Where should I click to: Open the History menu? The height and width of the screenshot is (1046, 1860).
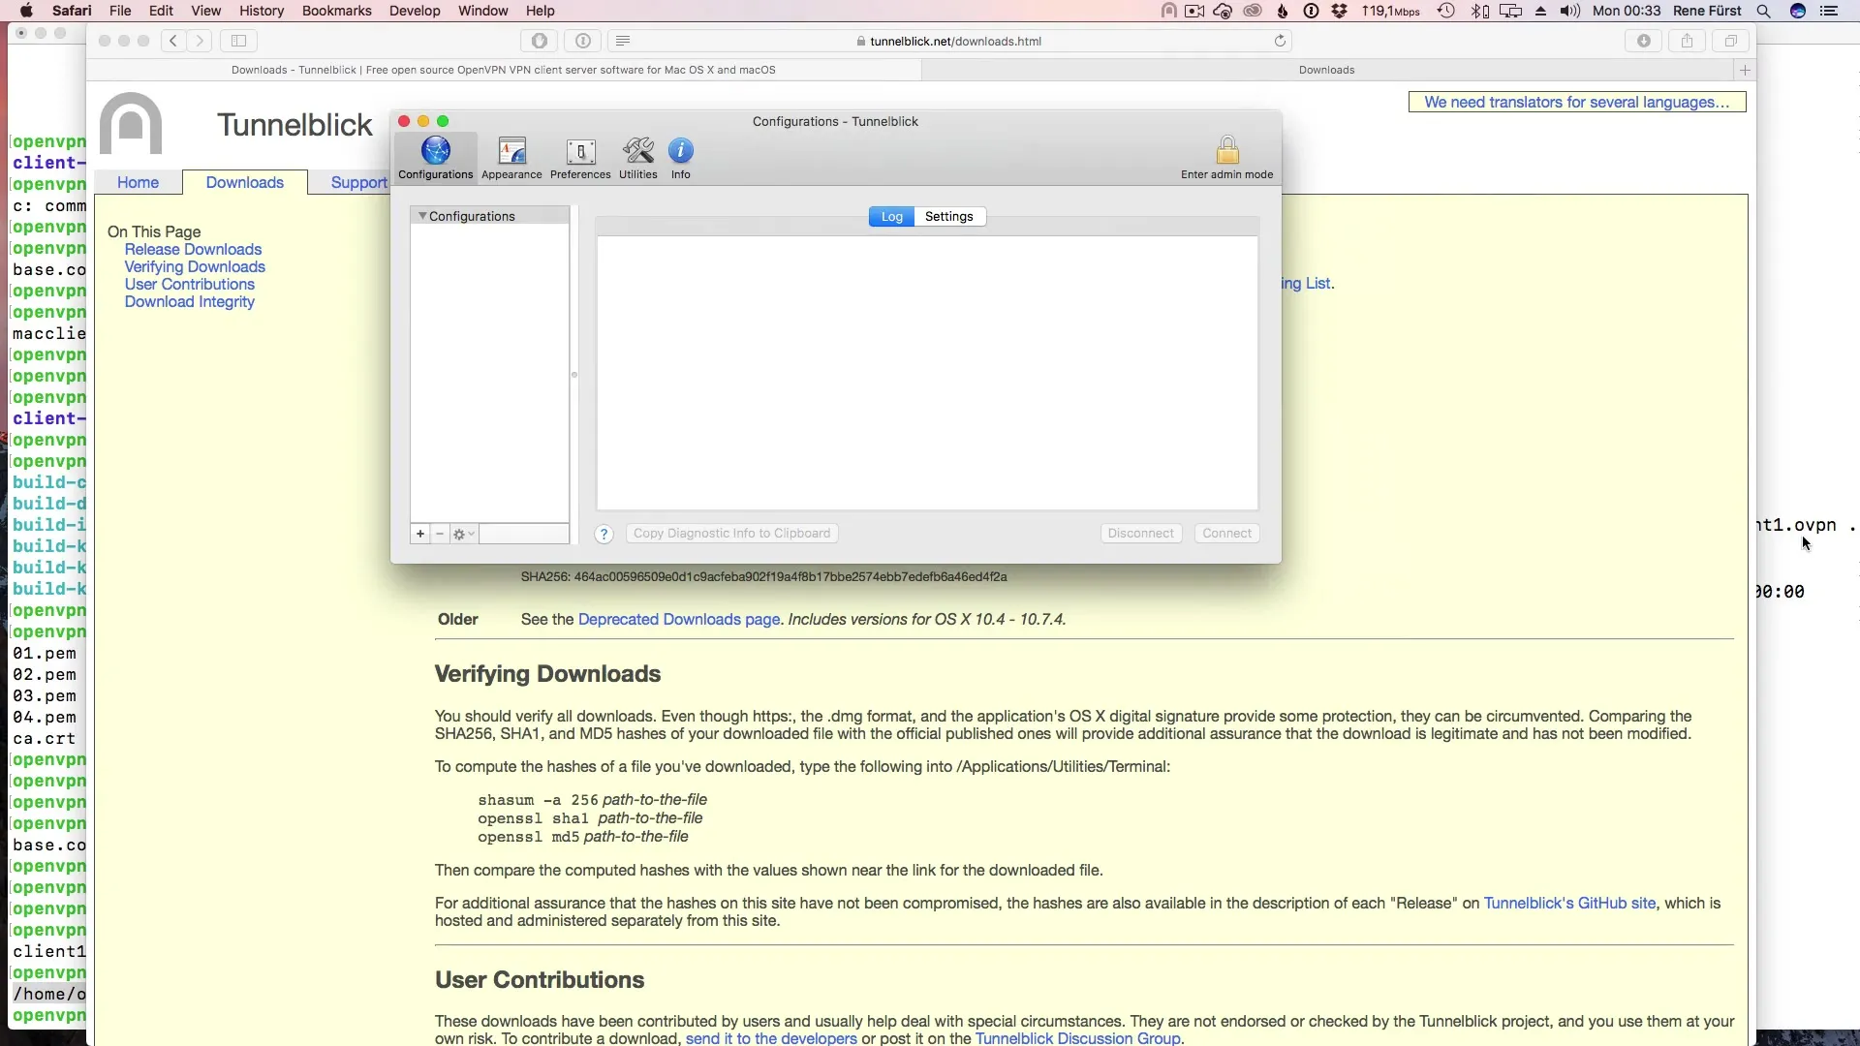[x=262, y=11]
